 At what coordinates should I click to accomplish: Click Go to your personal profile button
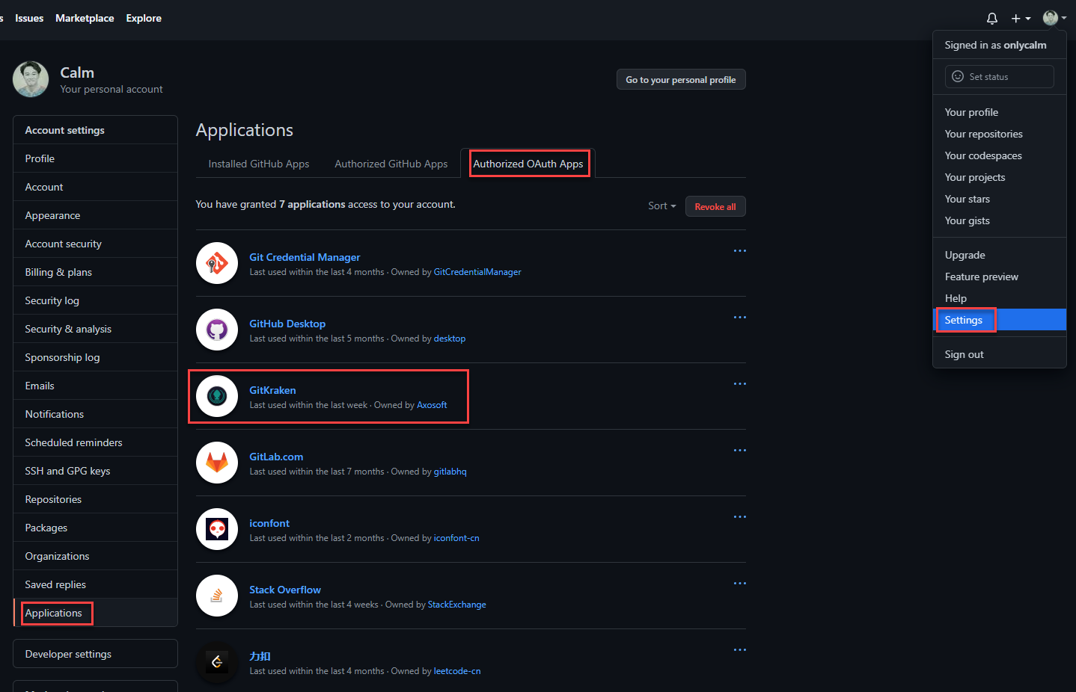pos(681,80)
